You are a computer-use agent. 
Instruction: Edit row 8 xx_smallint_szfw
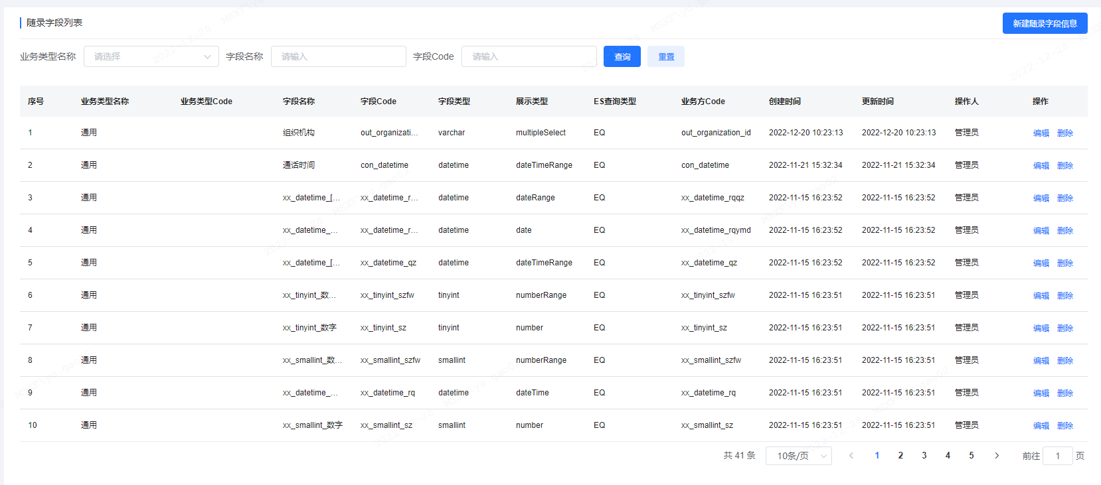1041,360
